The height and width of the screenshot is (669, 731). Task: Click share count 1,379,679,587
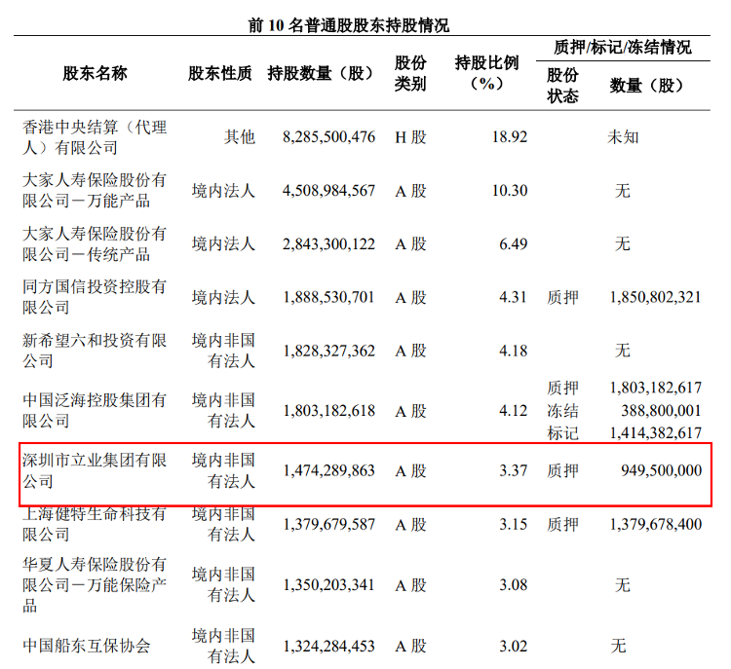point(328,524)
